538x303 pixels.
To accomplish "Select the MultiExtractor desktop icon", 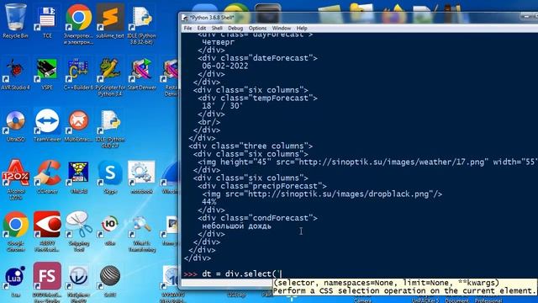I will (78, 125).
